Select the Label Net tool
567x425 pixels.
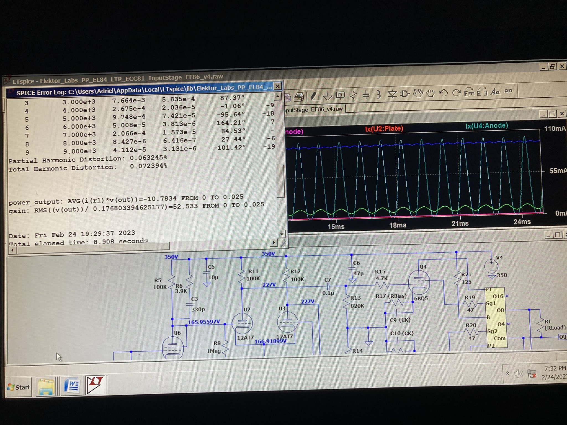coord(340,95)
